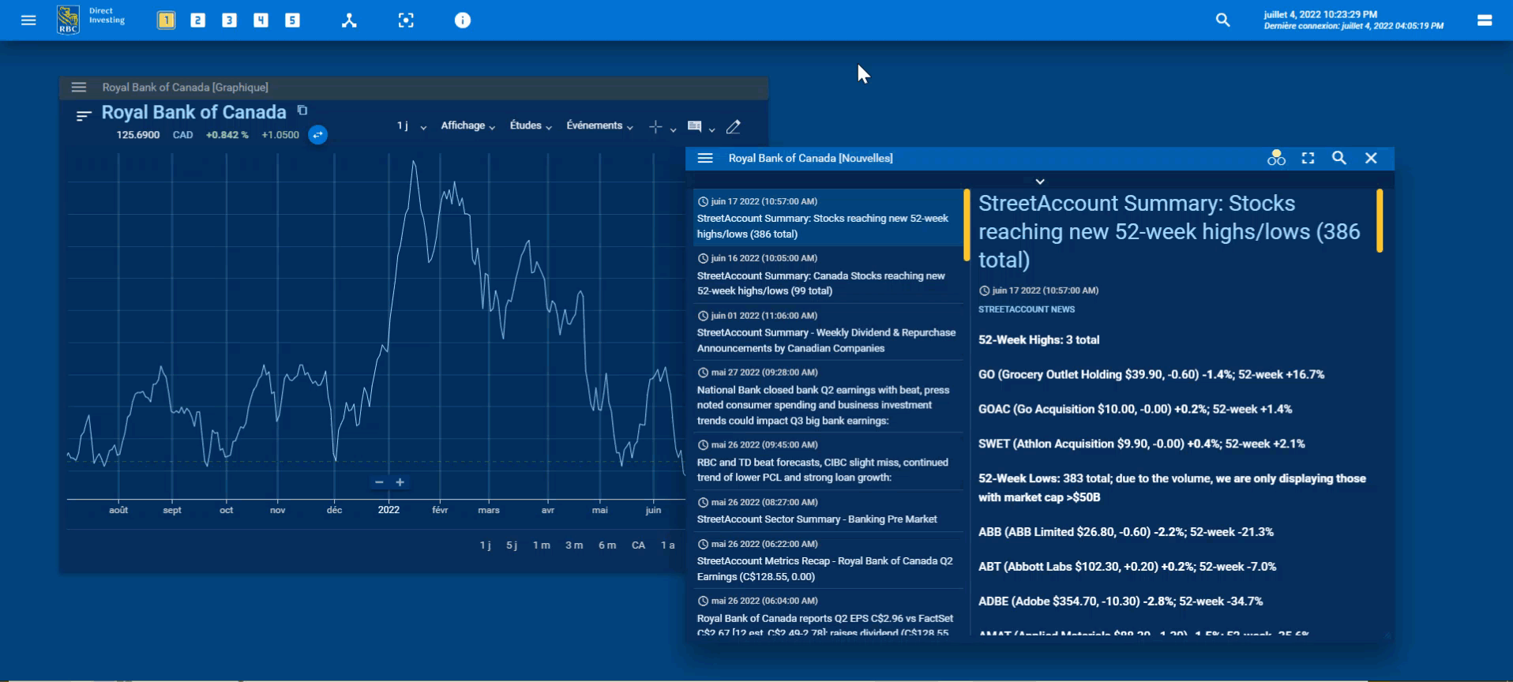Click the chart zoom in plus button
Screen dimensions: 1513x682
click(400, 482)
